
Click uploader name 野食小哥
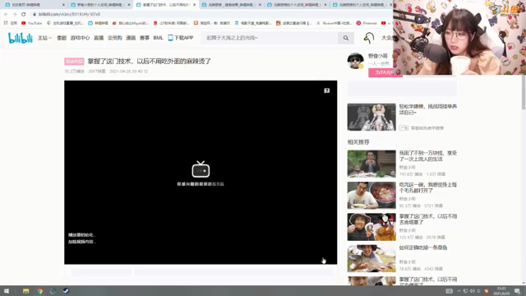(378, 56)
